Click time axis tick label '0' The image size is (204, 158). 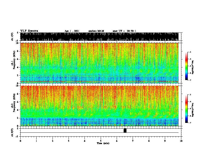pyautogui.click(x=20, y=141)
